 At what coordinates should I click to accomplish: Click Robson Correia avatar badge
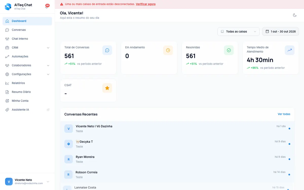coord(68,175)
